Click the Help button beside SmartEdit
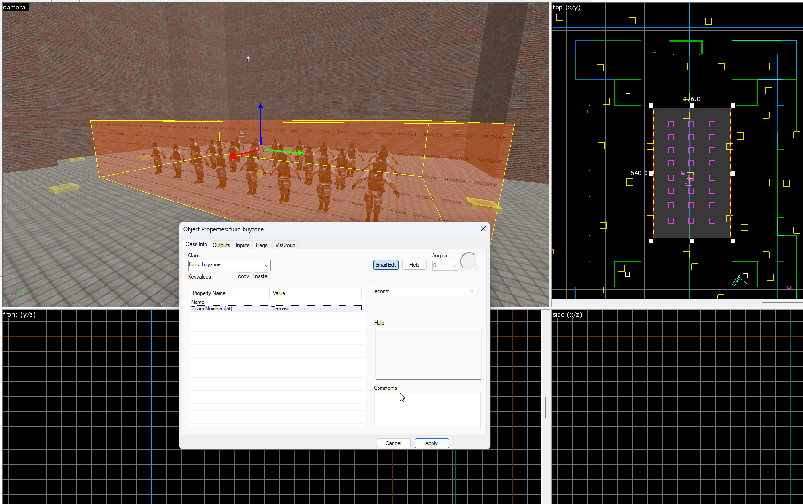 pyautogui.click(x=414, y=265)
